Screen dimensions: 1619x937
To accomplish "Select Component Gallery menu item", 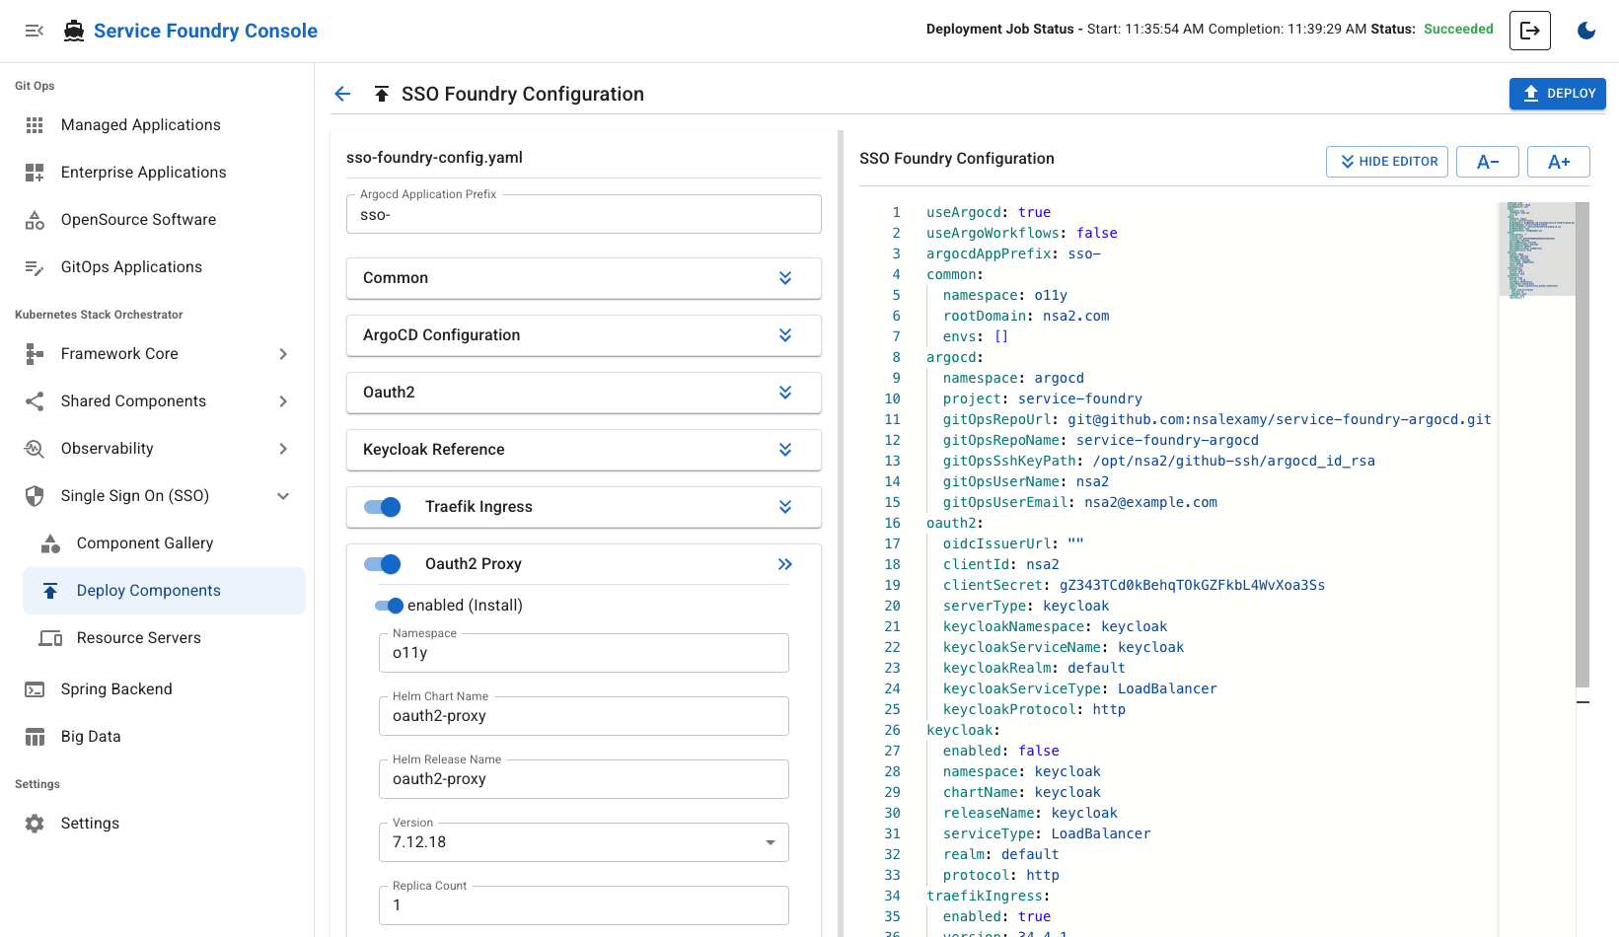I will pos(164,543).
